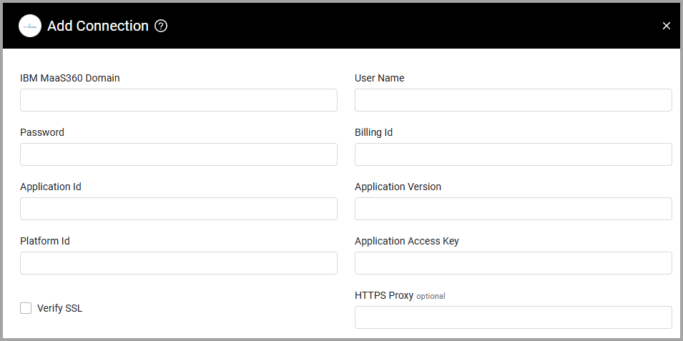Viewport: 683px width, 341px height.
Task: Select the Password input field
Action: coord(179,154)
